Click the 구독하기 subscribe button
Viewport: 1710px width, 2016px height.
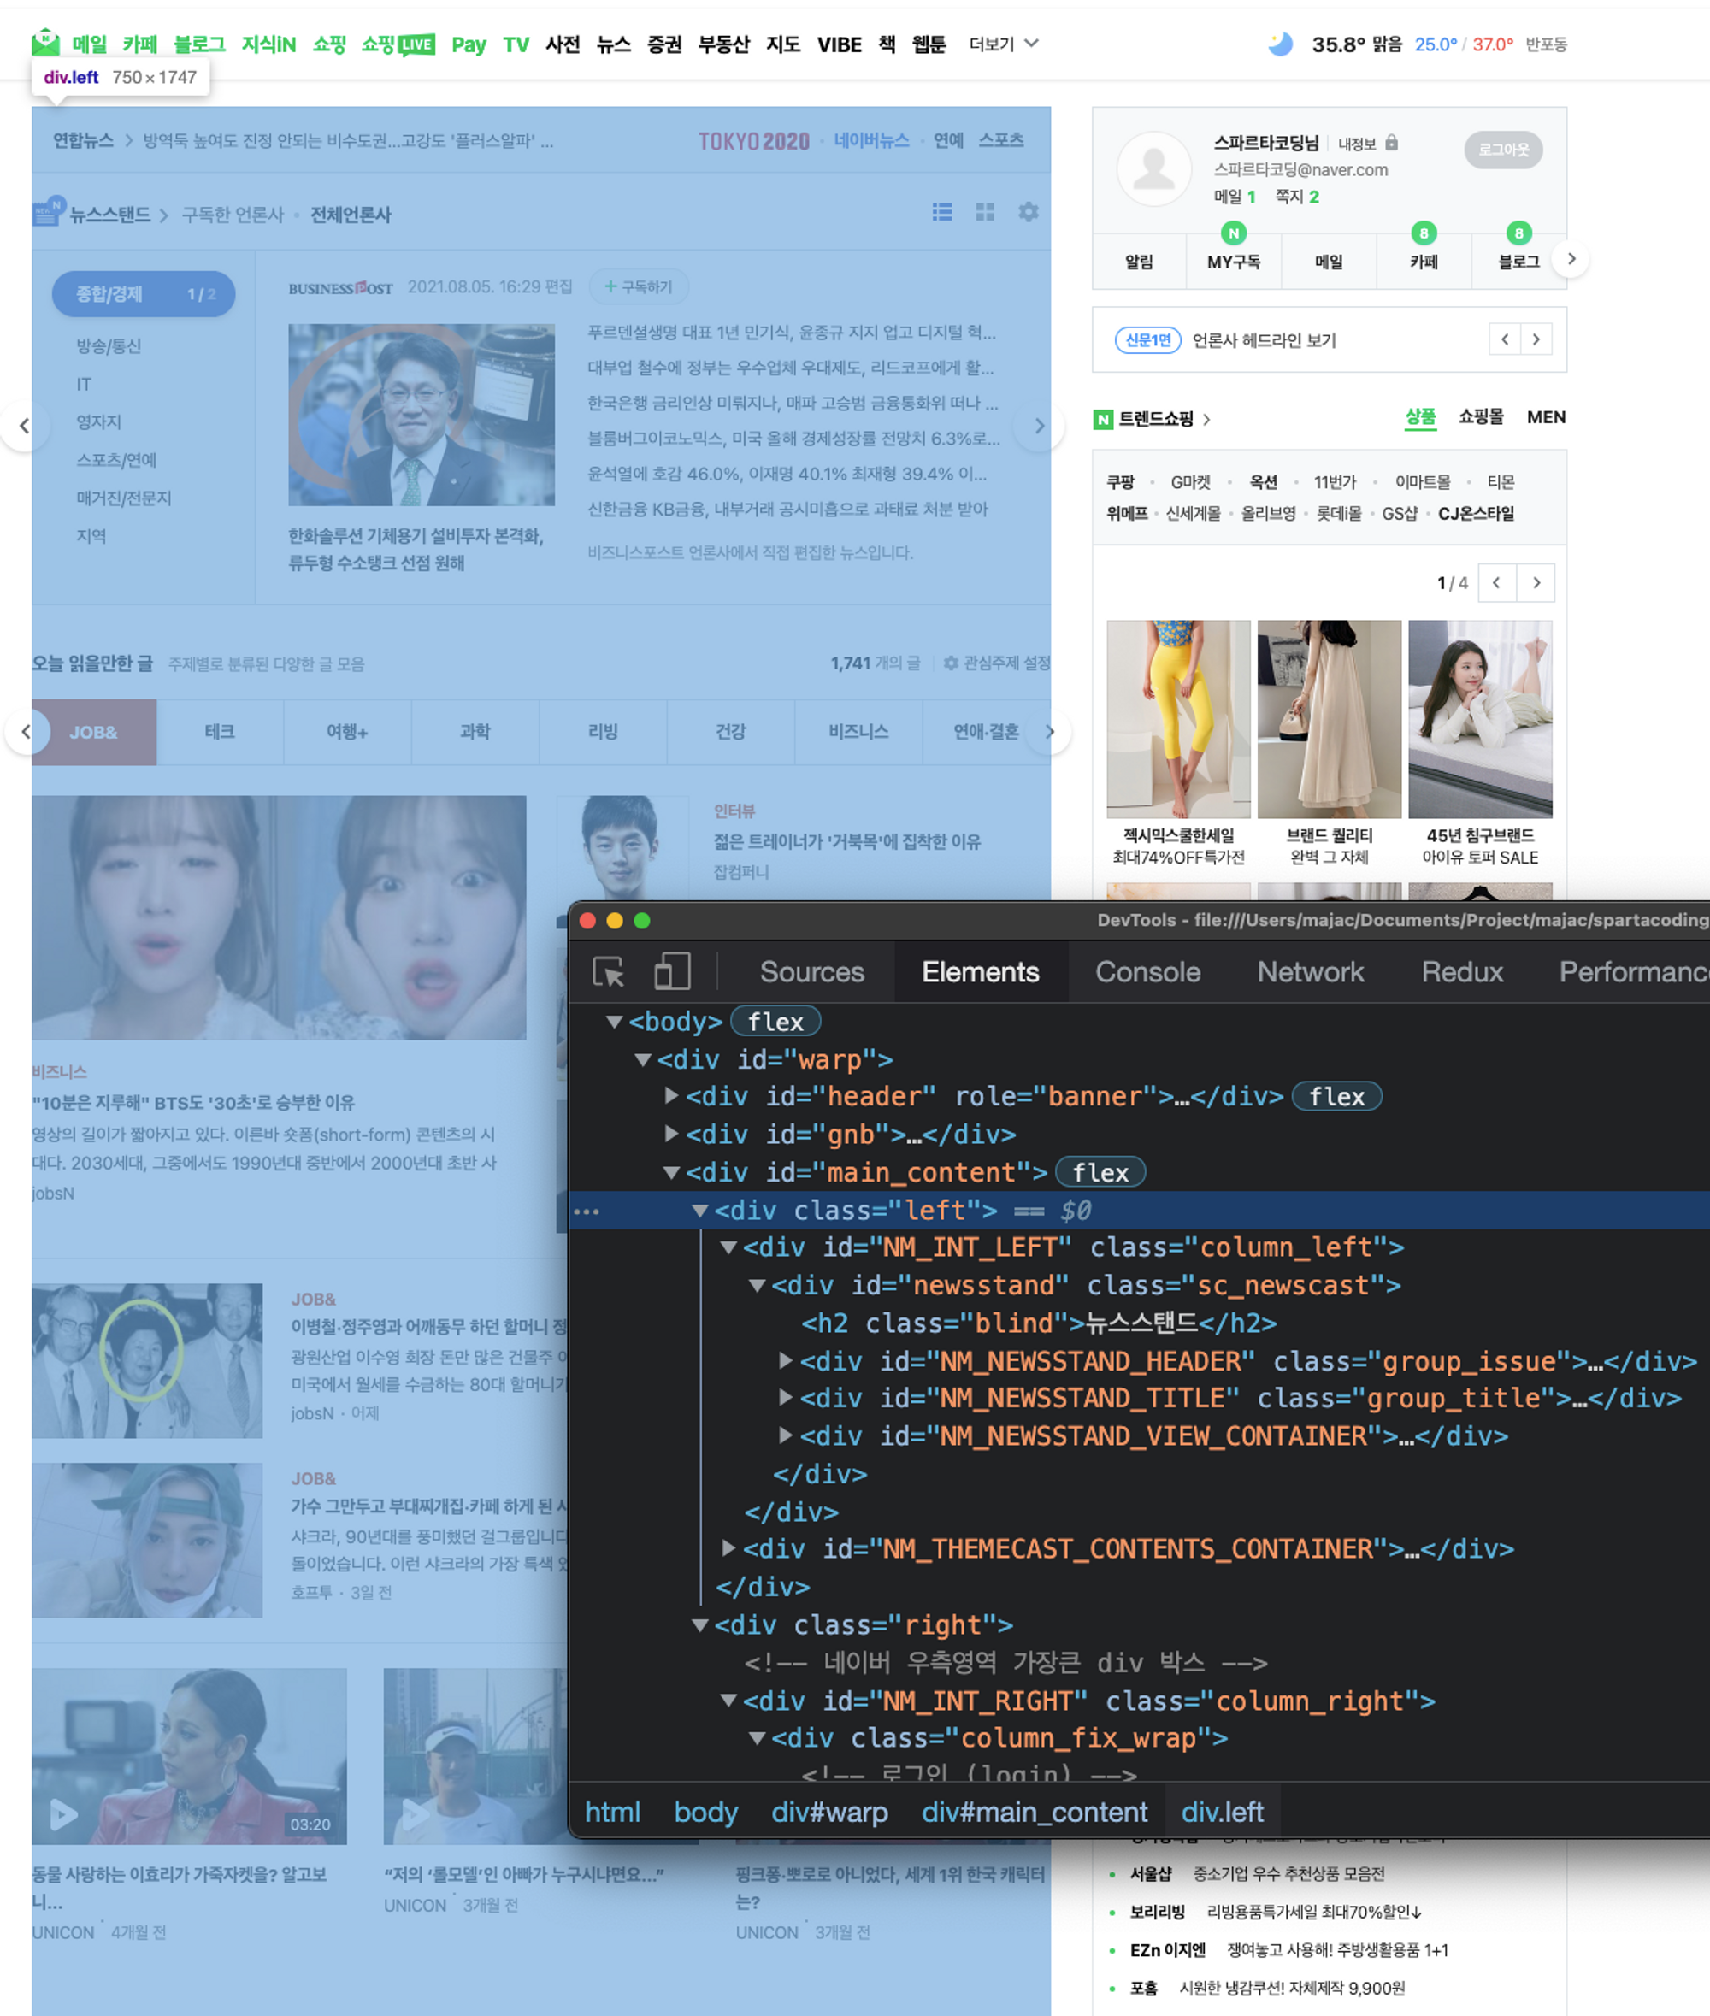(x=638, y=287)
